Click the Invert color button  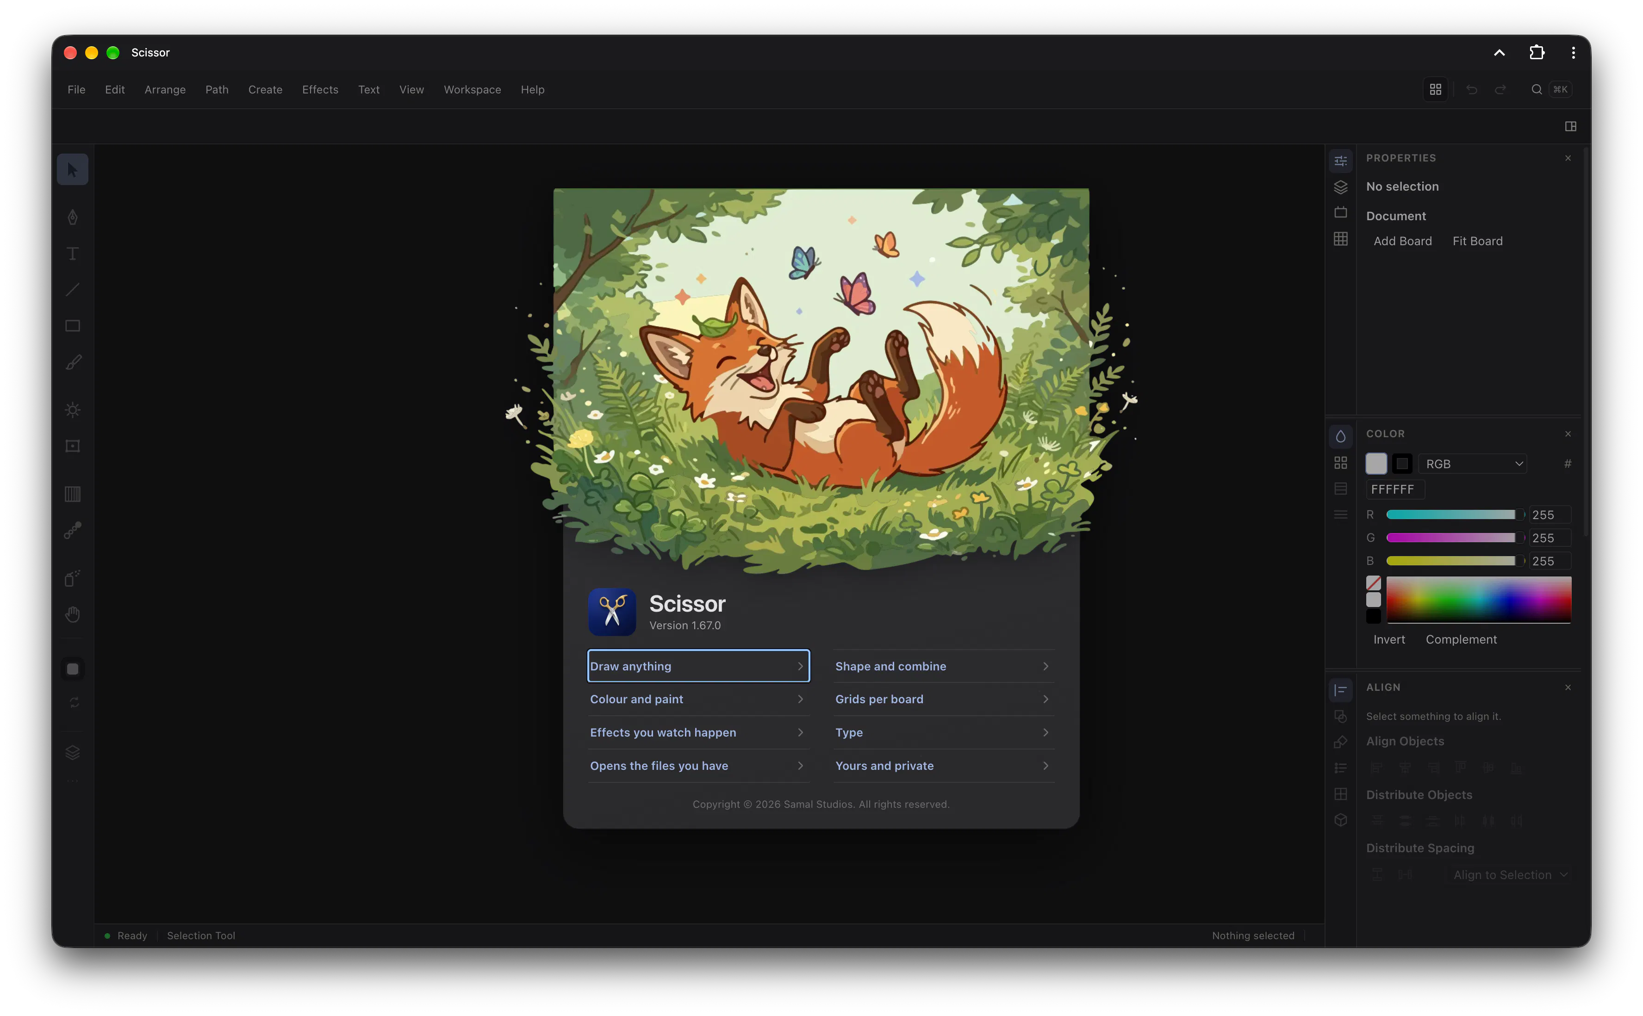(x=1389, y=640)
